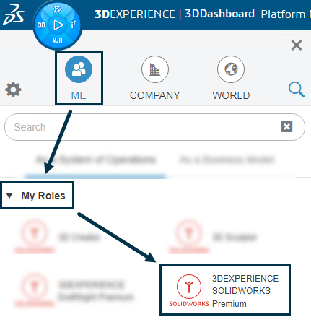311x322 pixels.
Task: Close the compass panel with the X
Action: (x=297, y=45)
